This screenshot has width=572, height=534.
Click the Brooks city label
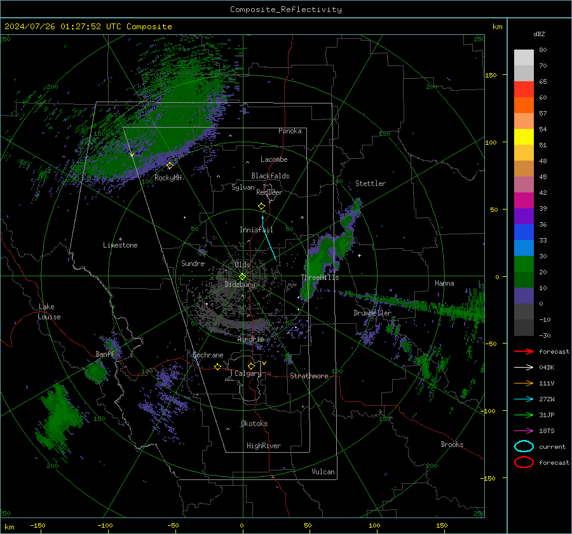(452, 444)
